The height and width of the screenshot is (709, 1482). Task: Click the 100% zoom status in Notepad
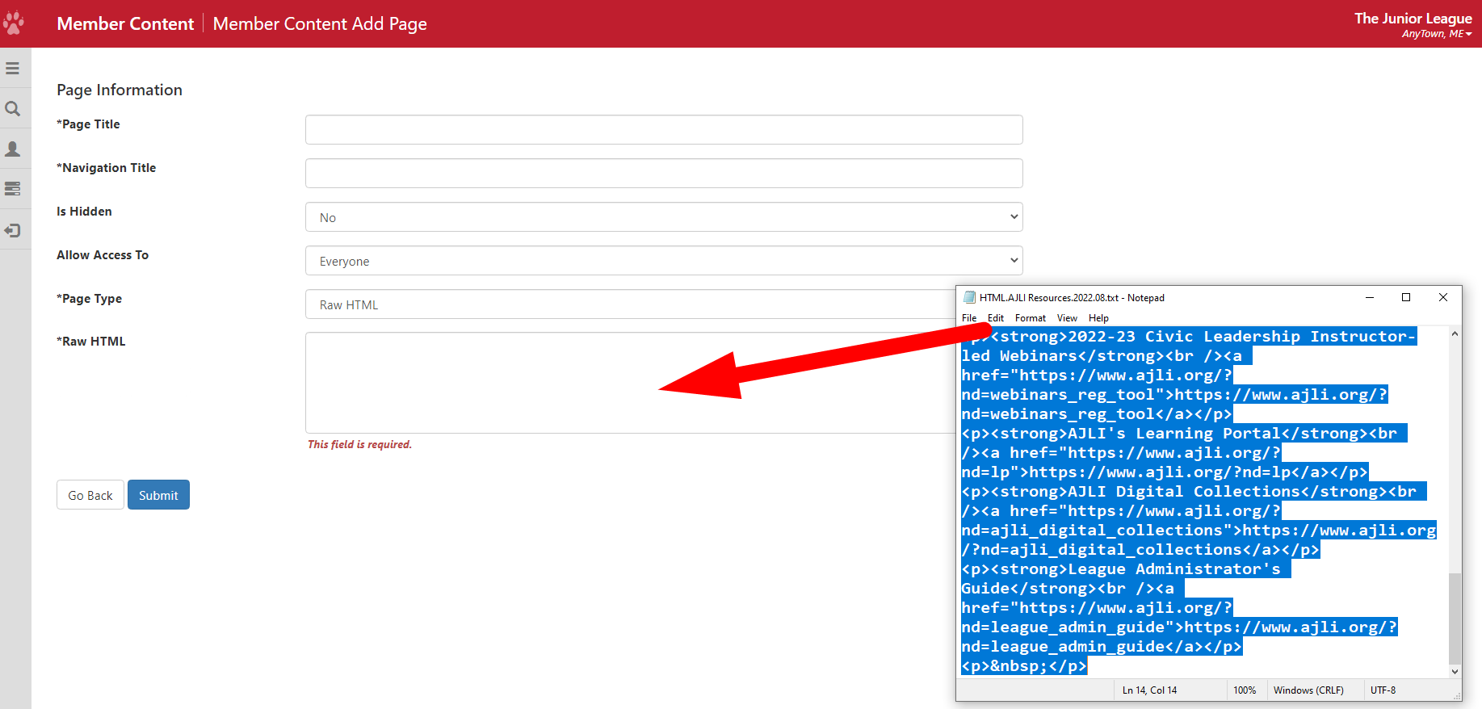click(x=1245, y=690)
